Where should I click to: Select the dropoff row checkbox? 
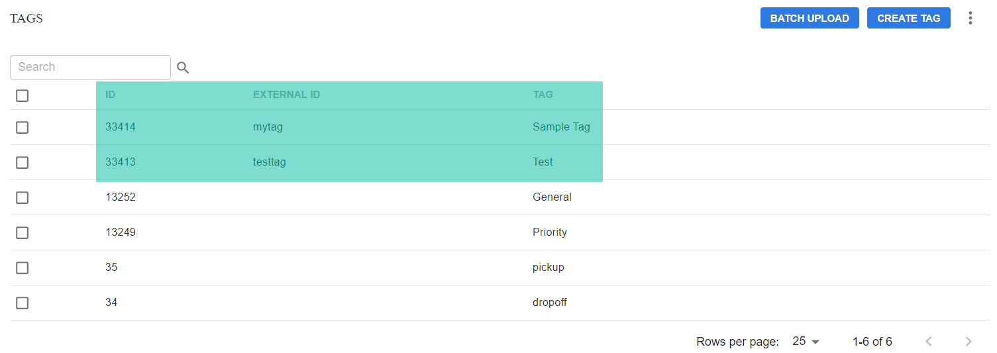(23, 303)
